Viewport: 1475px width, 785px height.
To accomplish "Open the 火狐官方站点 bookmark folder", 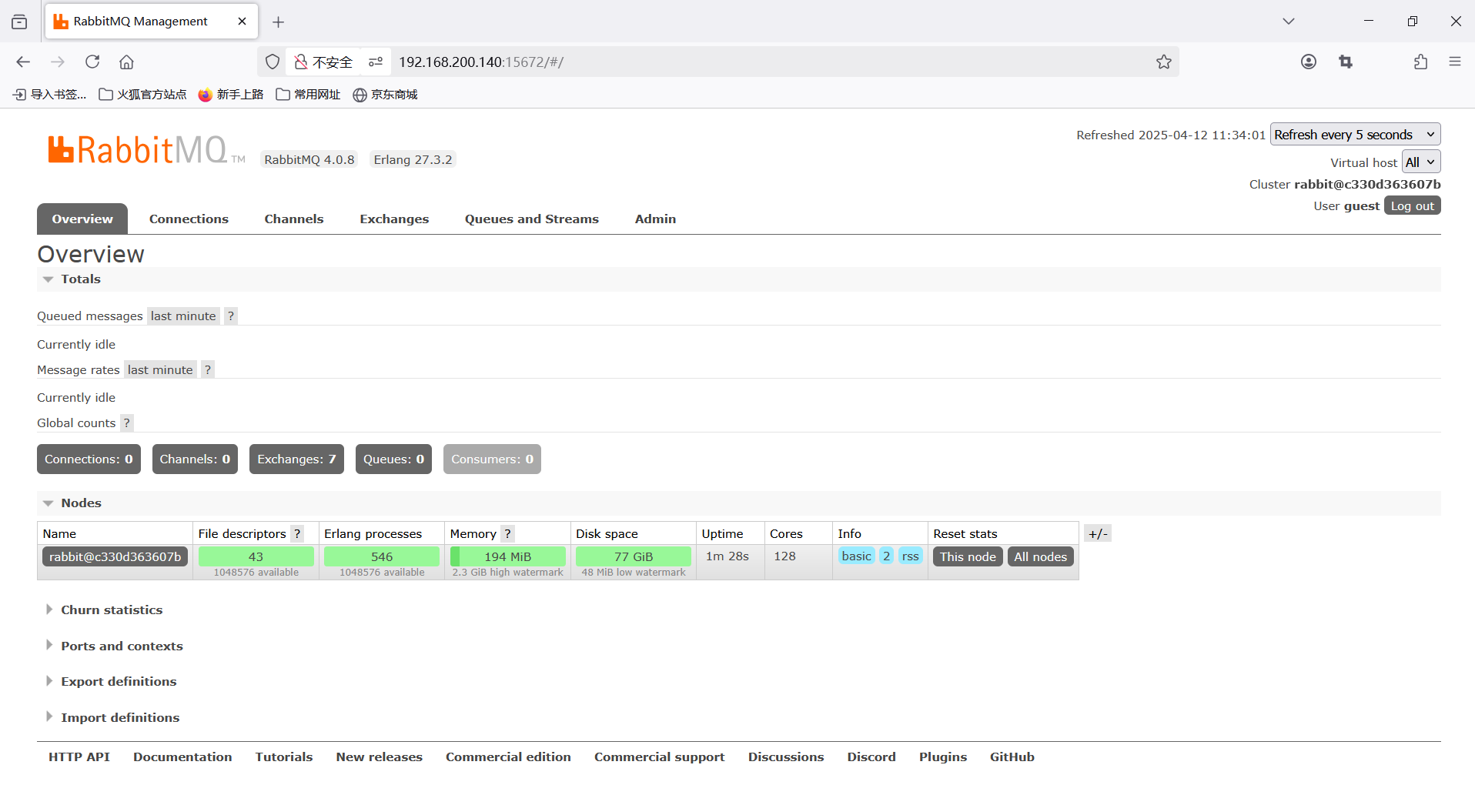I will click(142, 94).
